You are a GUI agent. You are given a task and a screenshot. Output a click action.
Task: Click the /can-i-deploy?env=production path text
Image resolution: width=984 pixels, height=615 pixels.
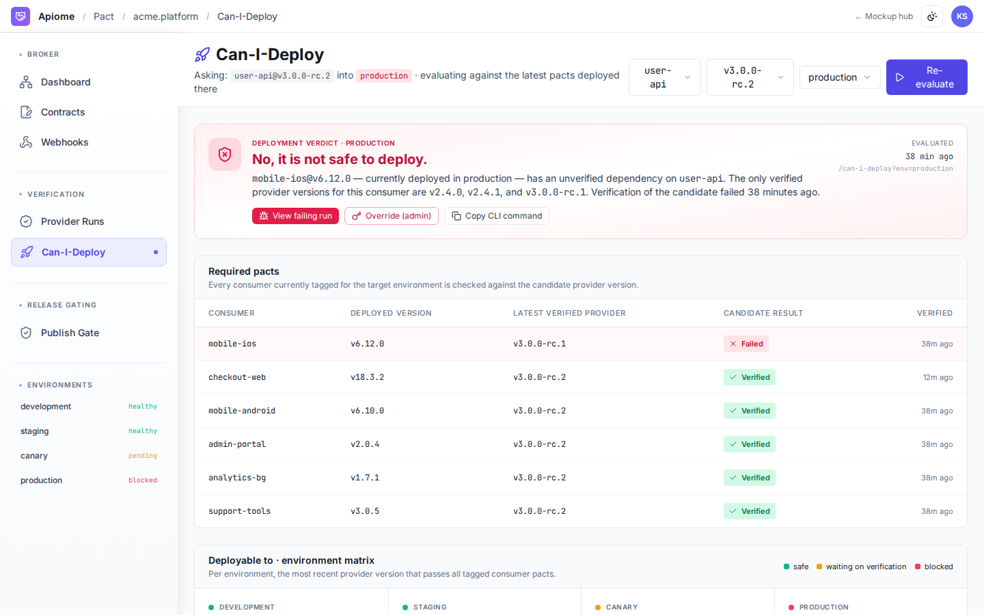(896, 169)
